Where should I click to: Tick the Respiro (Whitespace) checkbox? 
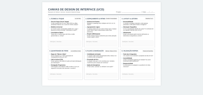pos(86,34)
